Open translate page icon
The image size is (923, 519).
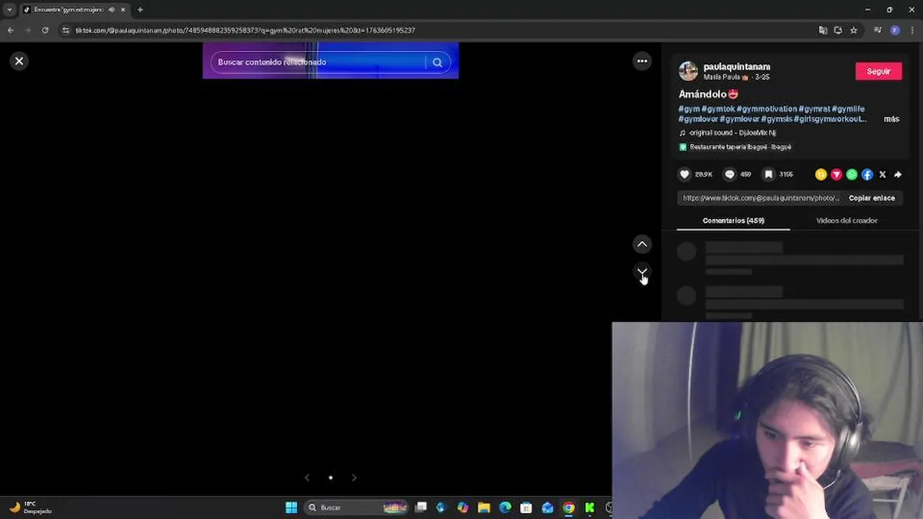pyautogui.click(x=823, y=30)
